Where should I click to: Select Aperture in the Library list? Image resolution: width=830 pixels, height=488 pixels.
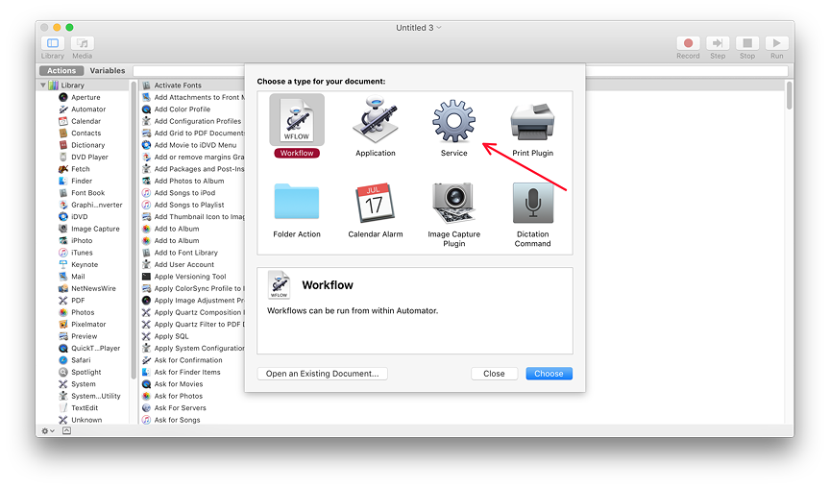click(x=85, y=97)
